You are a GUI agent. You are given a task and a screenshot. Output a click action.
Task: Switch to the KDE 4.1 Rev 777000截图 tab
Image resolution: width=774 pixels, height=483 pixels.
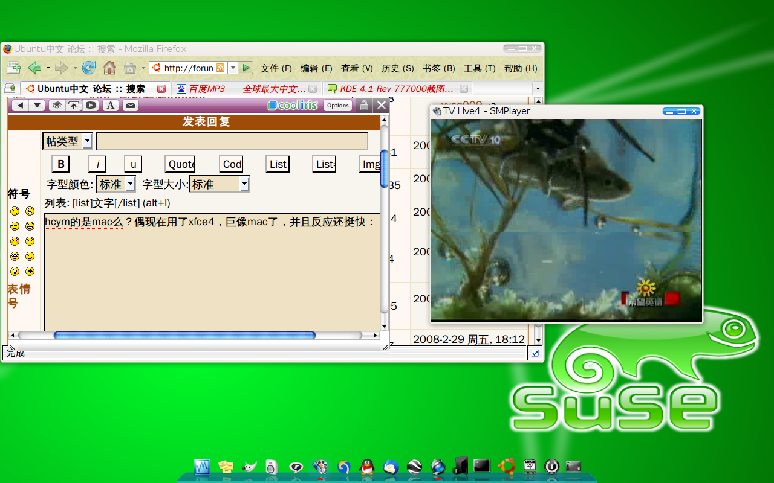pos(398,89)
